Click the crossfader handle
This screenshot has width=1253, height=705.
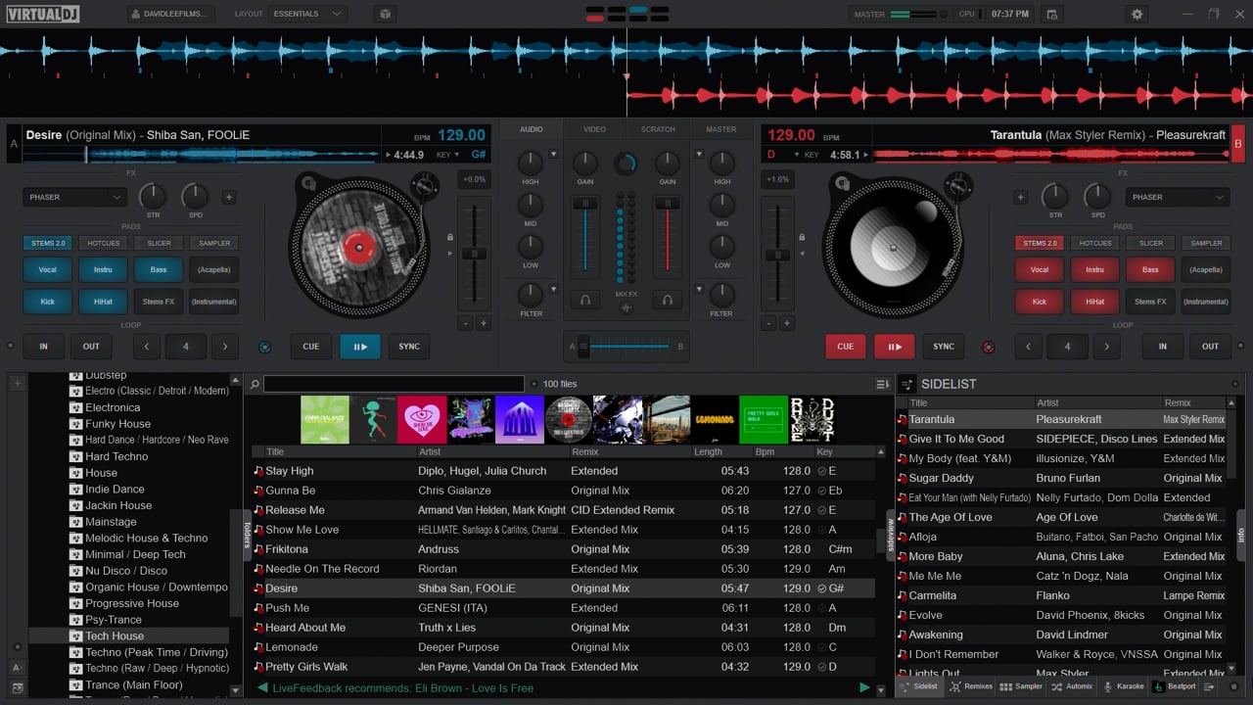tap(584, 347)
